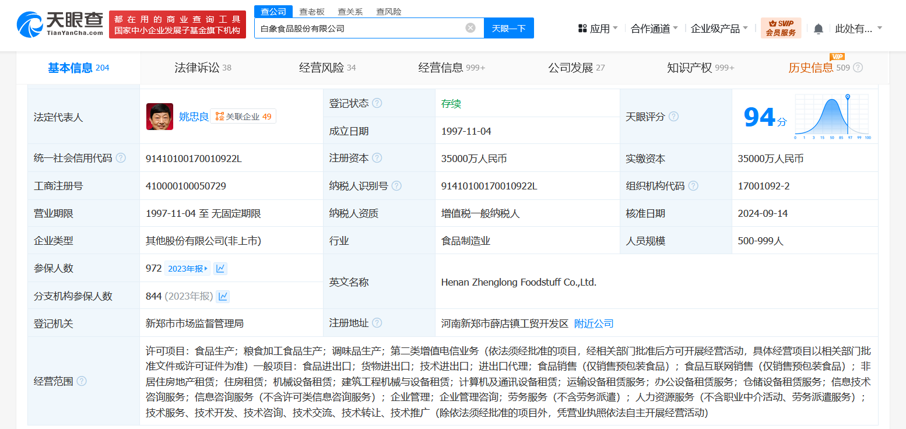Click the TianYanCha logo

pos(59,24)
